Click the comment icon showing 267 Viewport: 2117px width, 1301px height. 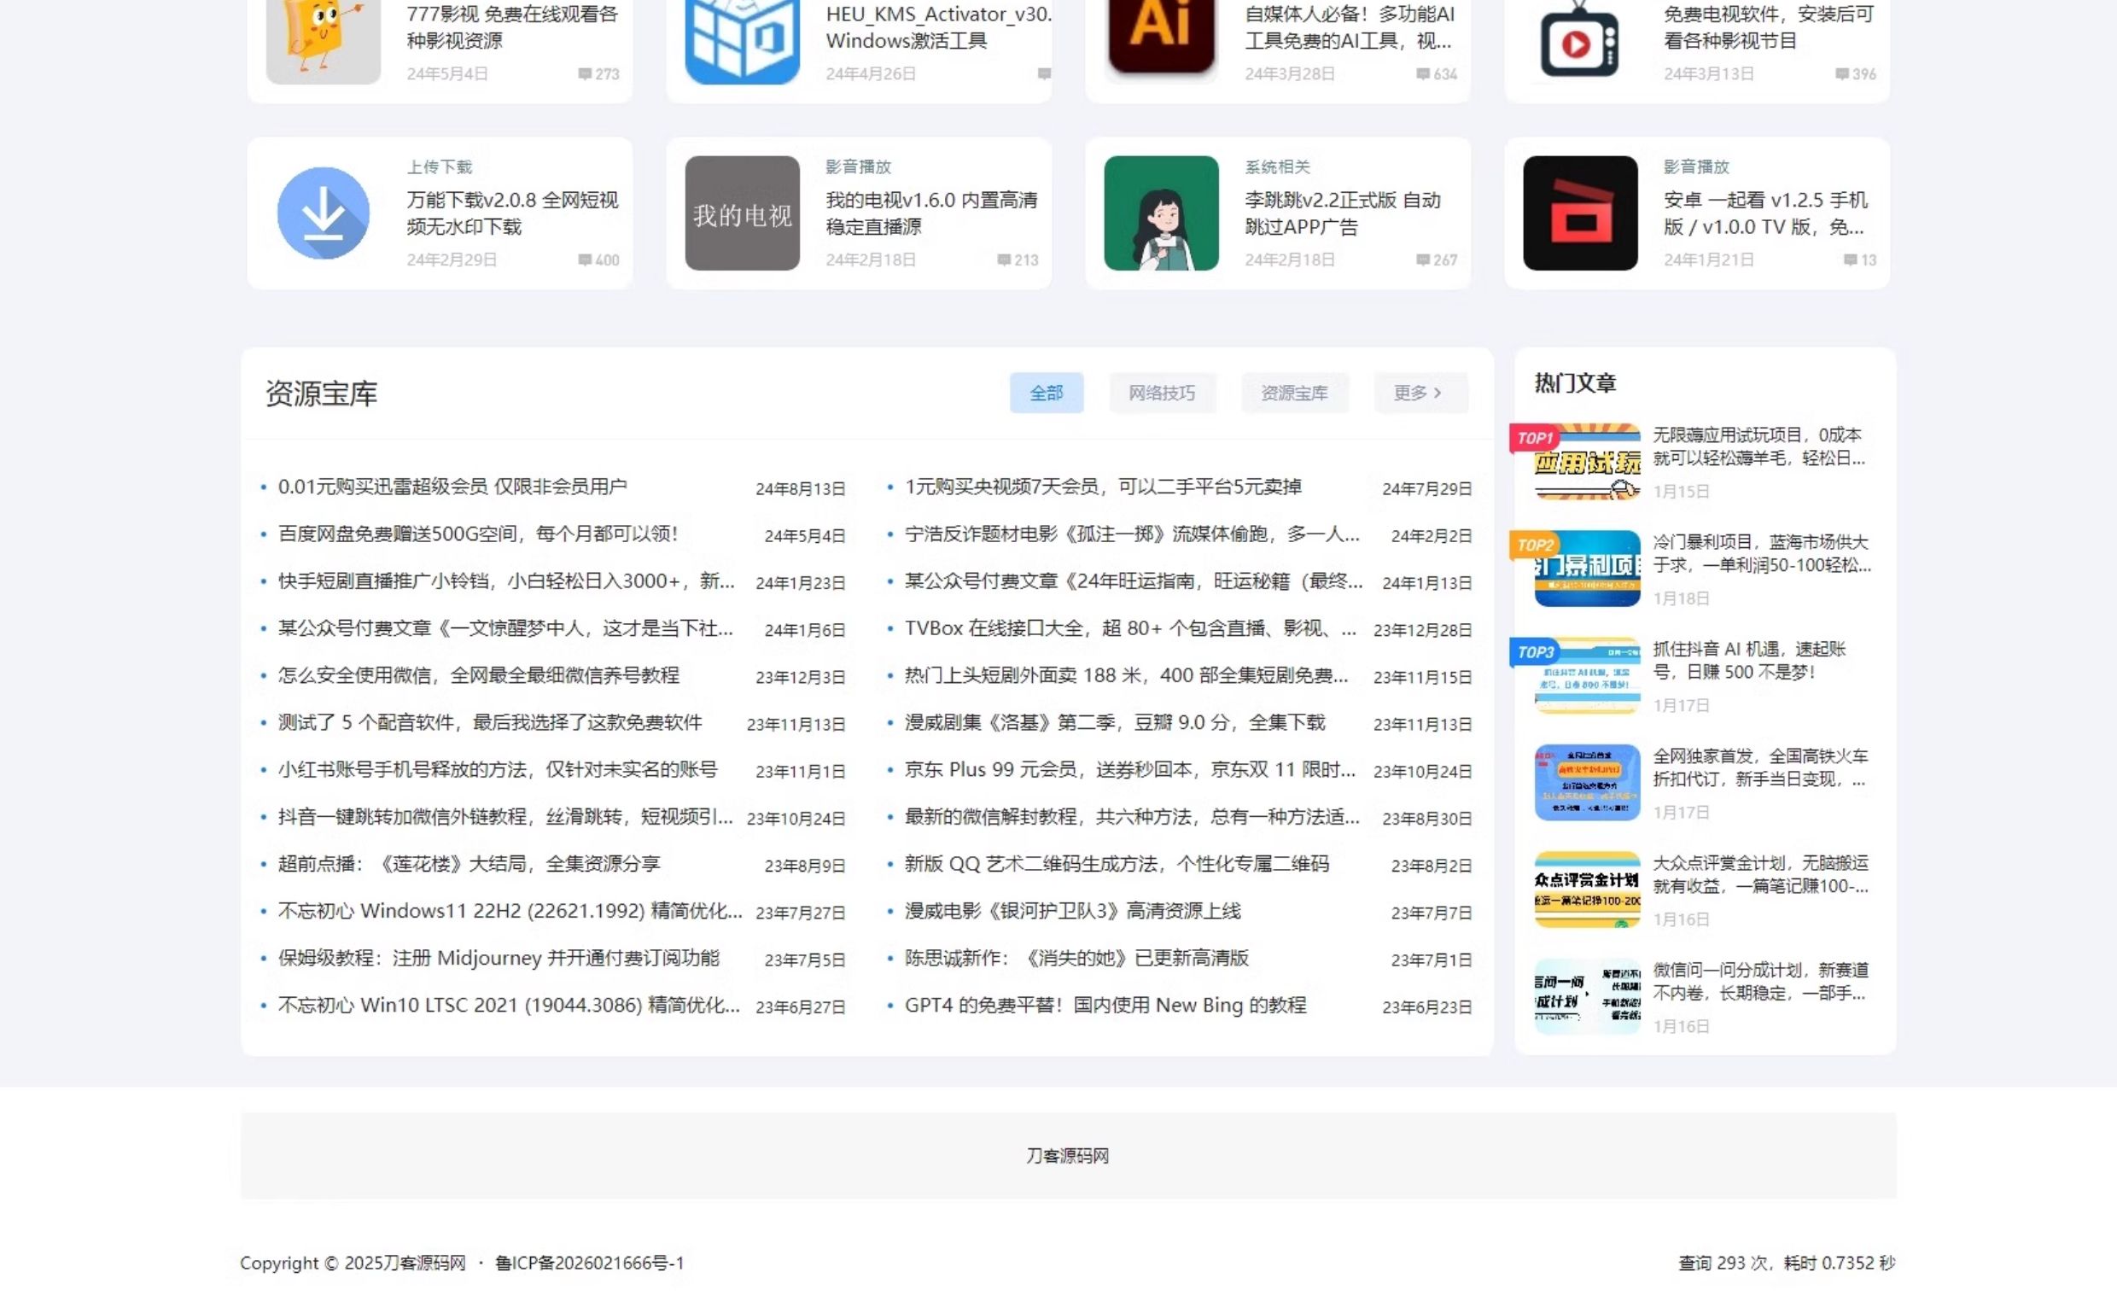[1423, 260]
